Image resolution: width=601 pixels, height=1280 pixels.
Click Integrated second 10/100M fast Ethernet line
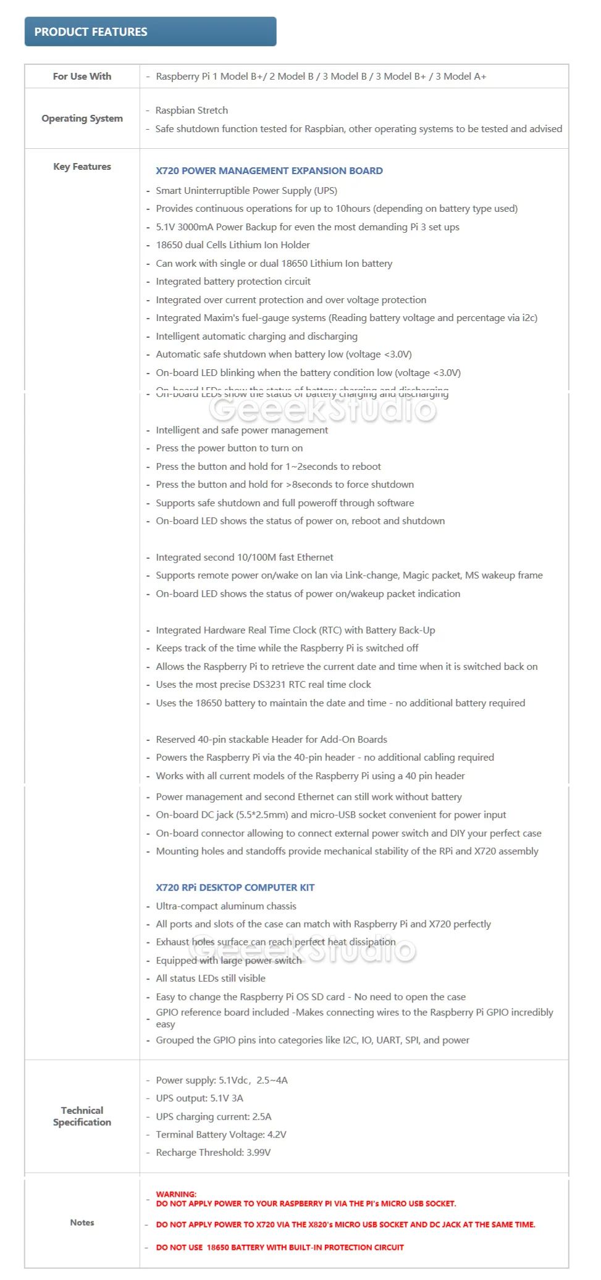pos(245,558)
